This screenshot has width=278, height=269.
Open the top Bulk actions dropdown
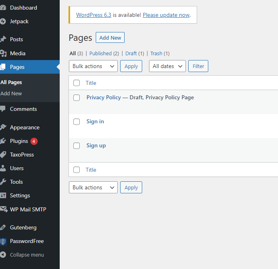(x=93, y=66)
